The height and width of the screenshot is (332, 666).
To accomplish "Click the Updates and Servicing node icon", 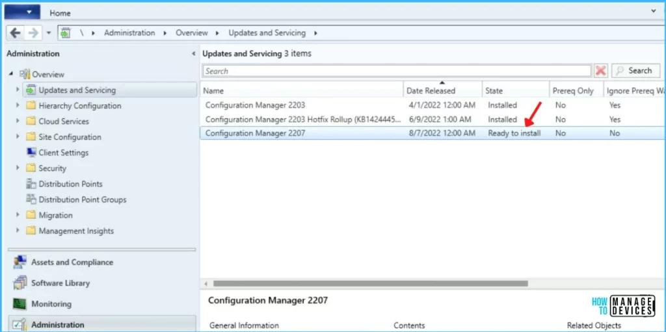I will click(x=31, y=90).
